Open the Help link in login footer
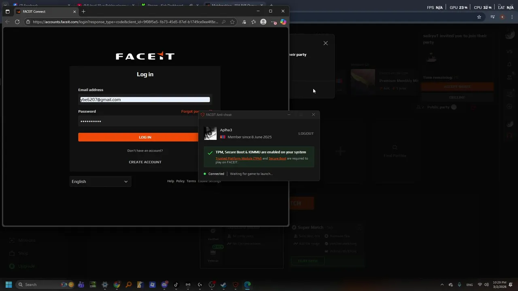518x291 pixels. 171,181
